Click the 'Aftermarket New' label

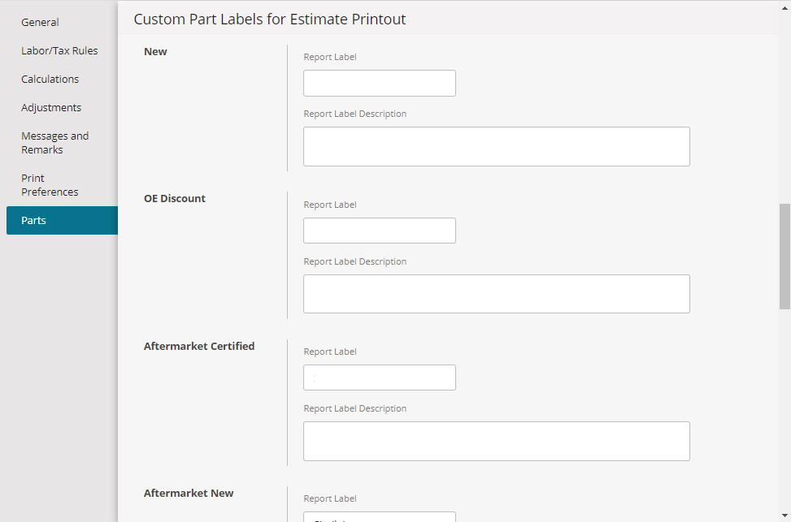click(x=189, y=494)
